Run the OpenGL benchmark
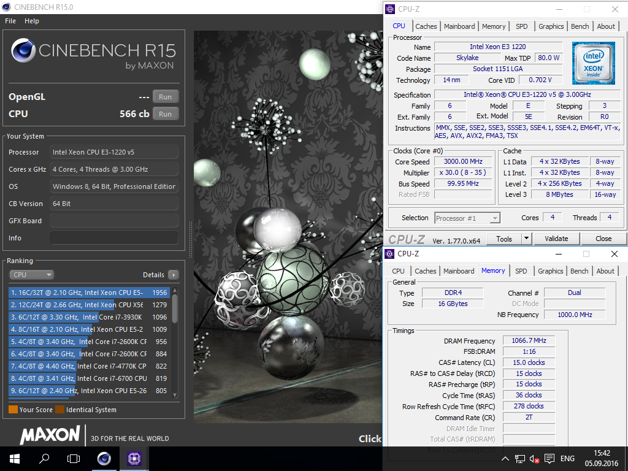This screenshot has height=471, width=628. tap(165, 96)
